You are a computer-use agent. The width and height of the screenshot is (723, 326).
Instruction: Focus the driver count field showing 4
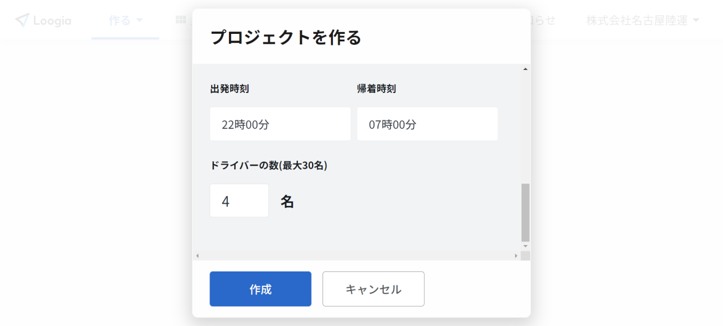click(239, 201)
